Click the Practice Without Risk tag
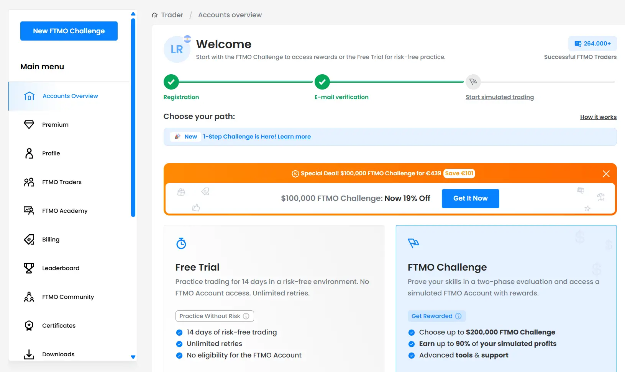Screen dimensions: 625x372 [215, 316]
